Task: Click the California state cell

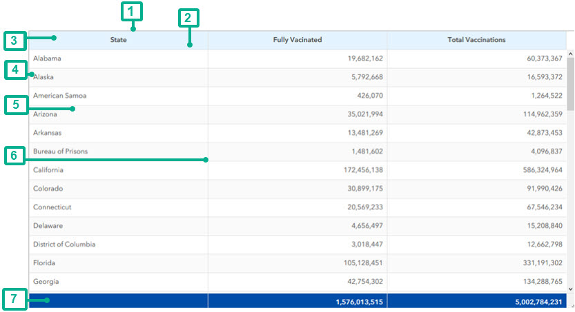Action: click(48, 170)
